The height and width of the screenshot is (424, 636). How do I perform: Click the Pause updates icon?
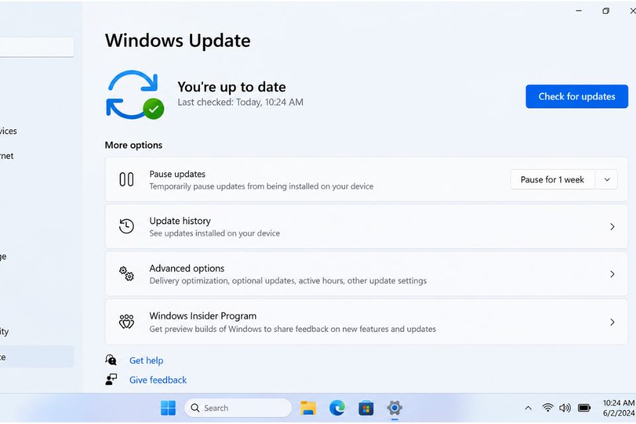[126, 180]
